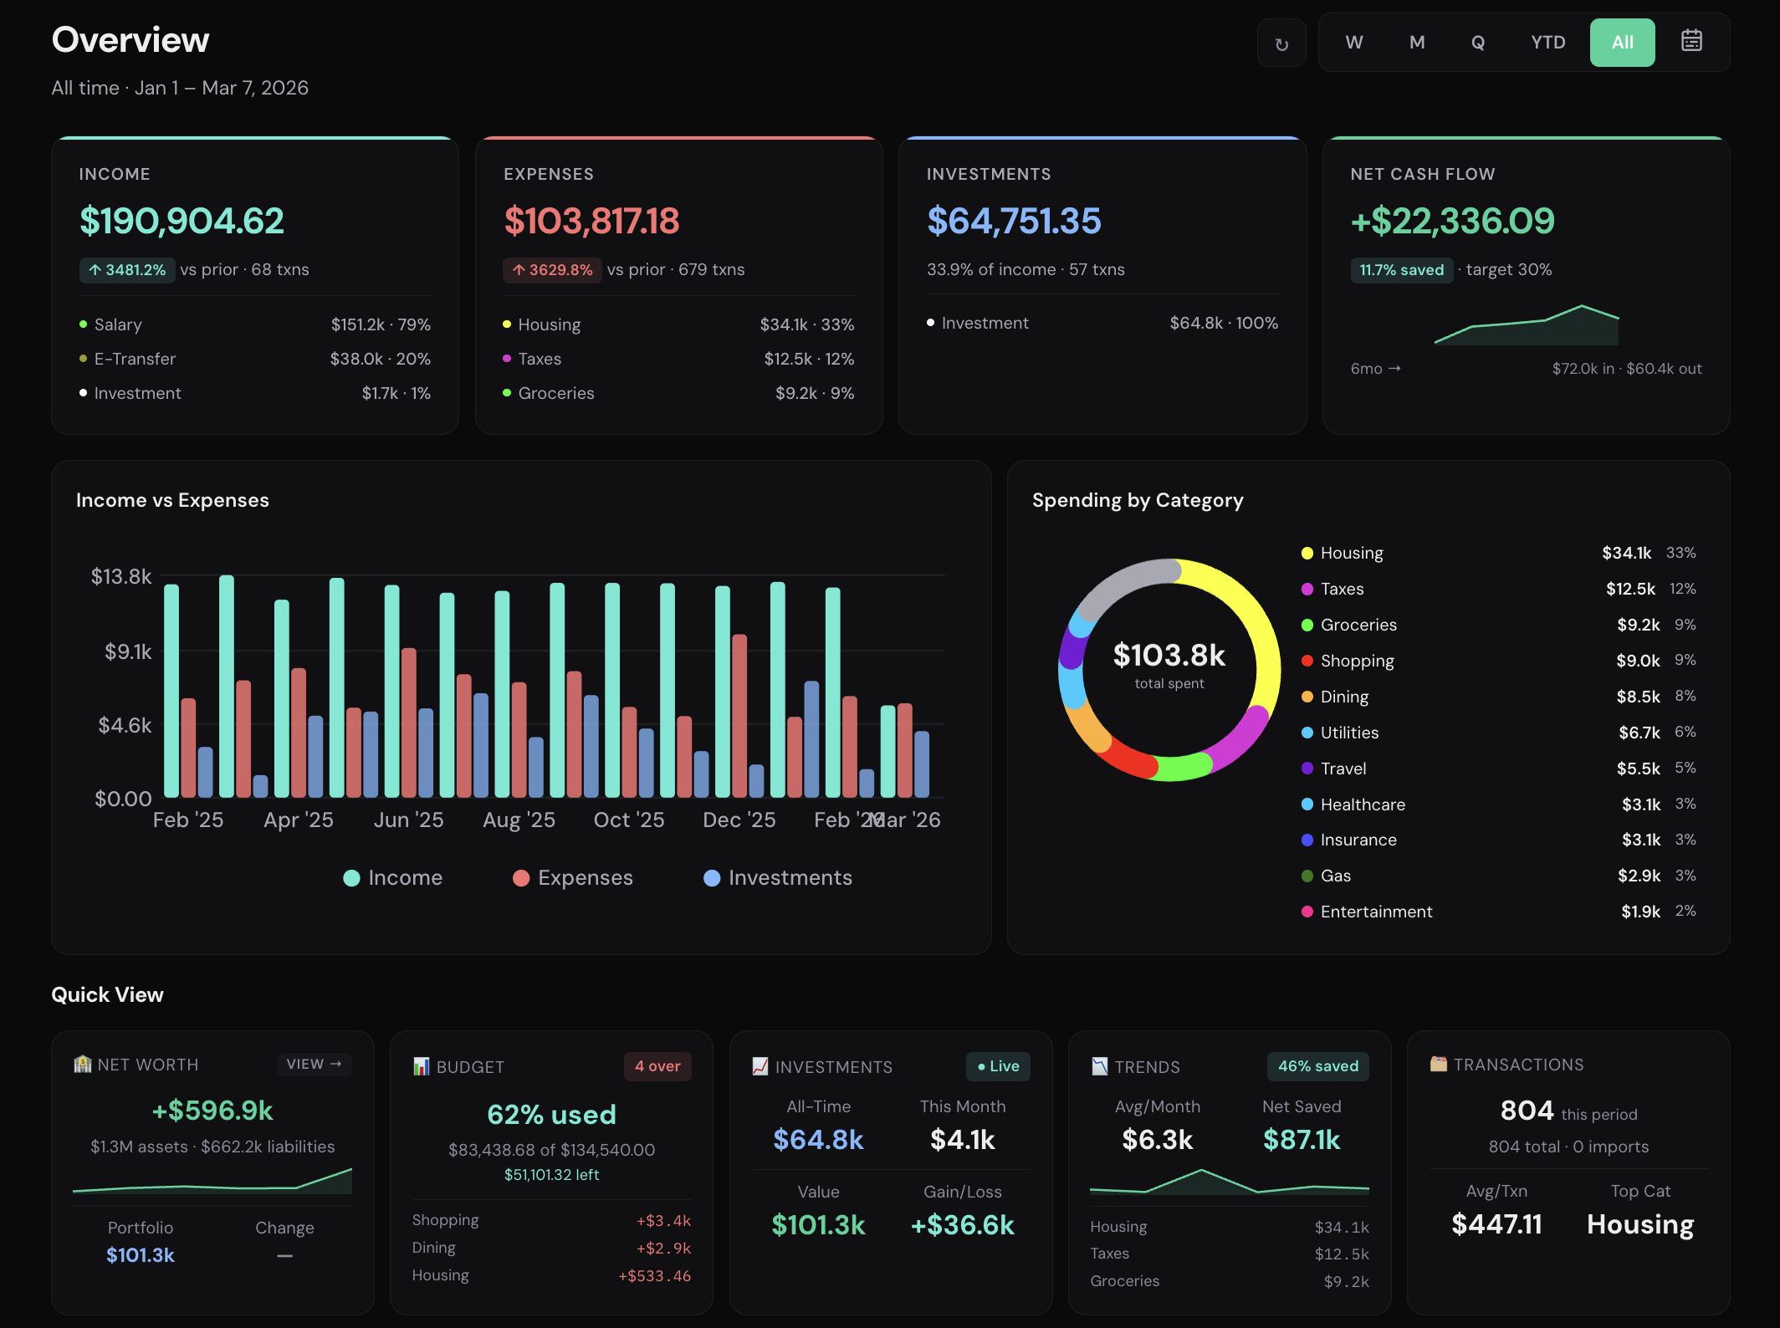
Task: Open the calendar date picker icon
Action: 1691,42
